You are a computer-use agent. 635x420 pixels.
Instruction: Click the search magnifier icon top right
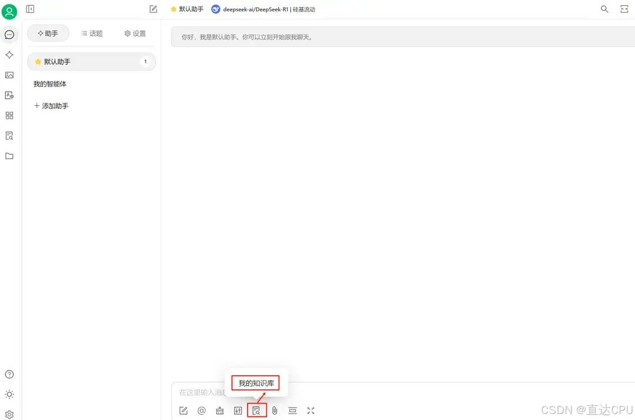click(604, 9)
